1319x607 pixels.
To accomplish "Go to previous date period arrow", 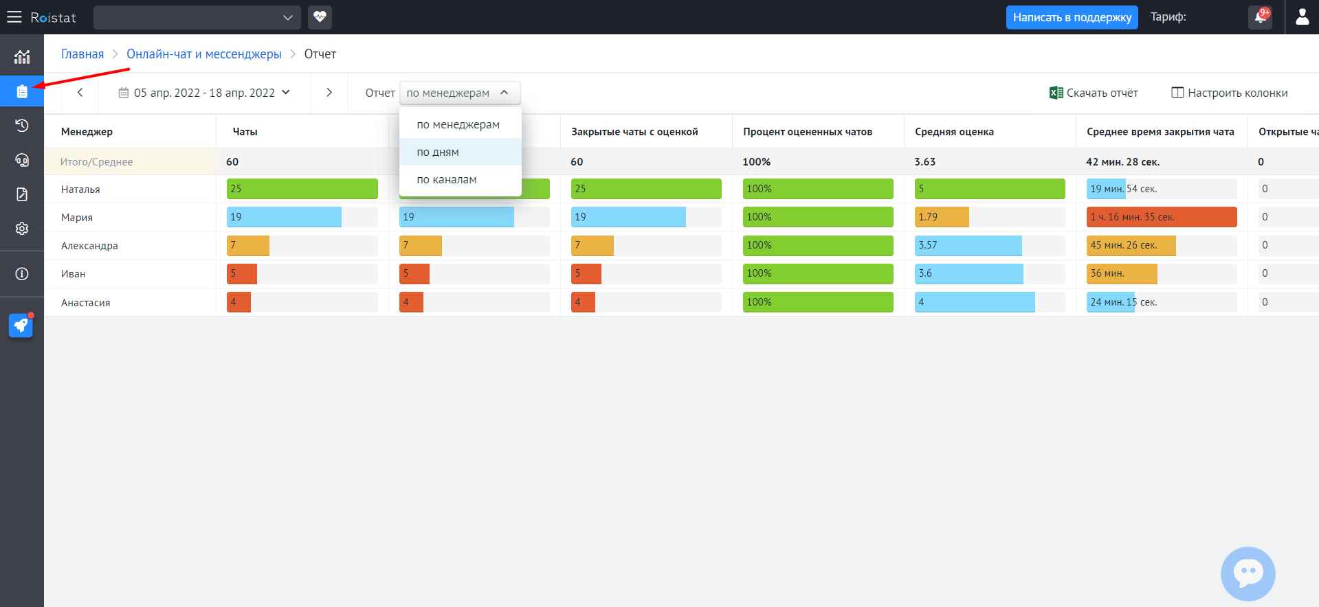I will click(80, 93).
